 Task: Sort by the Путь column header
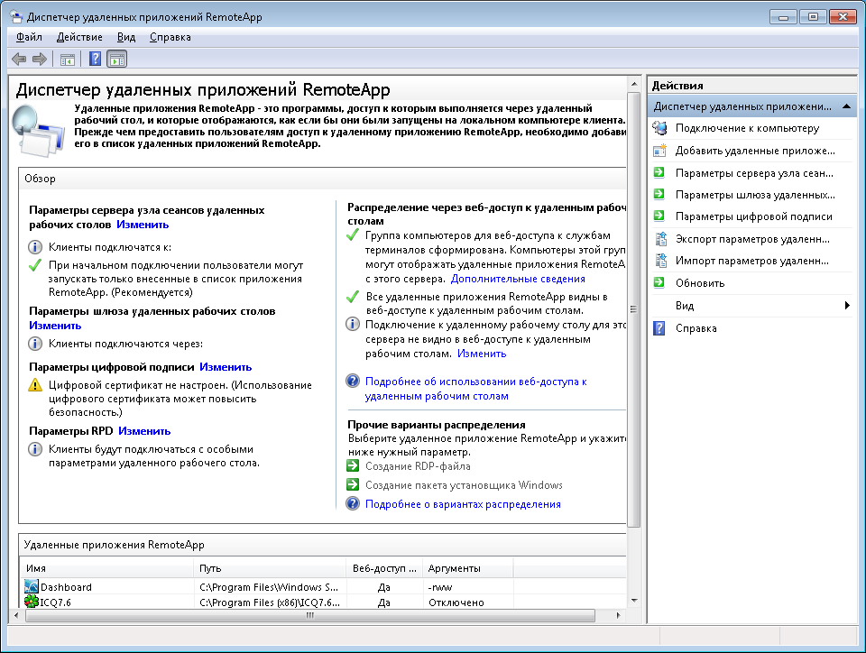270,568
